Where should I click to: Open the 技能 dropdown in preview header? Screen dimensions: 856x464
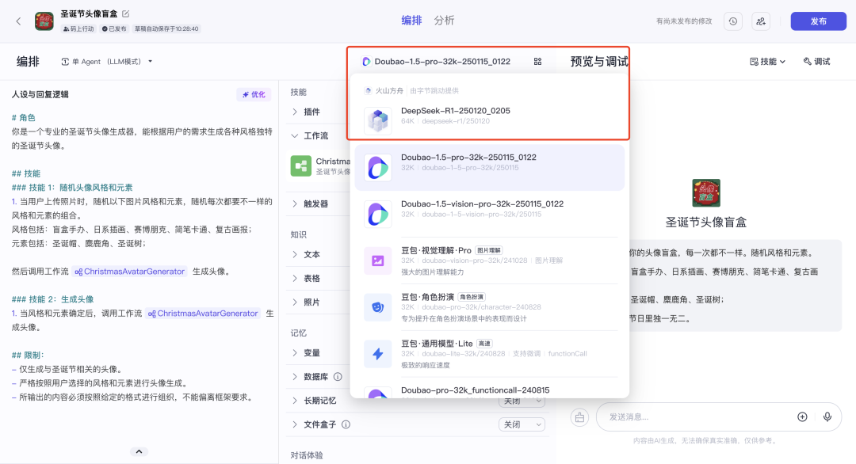coord(767,62)
